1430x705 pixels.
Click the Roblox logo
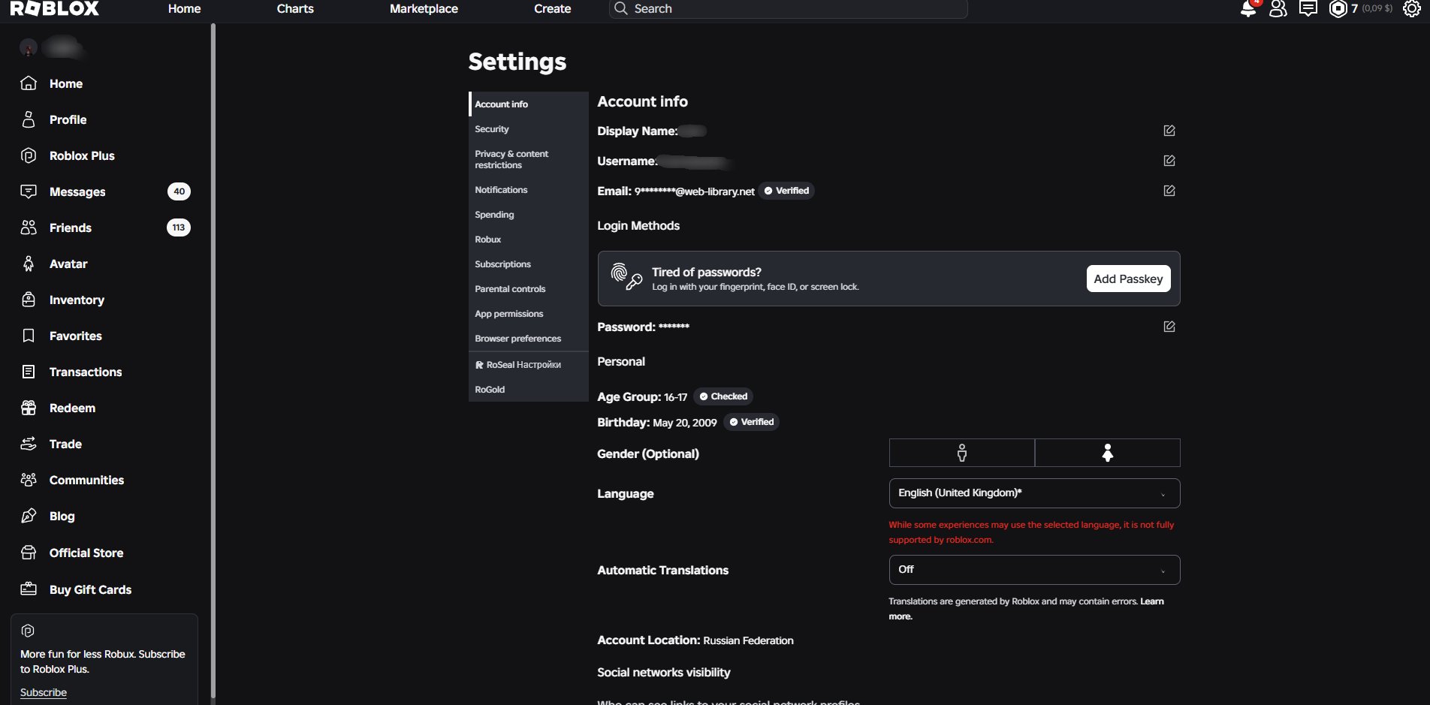tap(55, 9)
